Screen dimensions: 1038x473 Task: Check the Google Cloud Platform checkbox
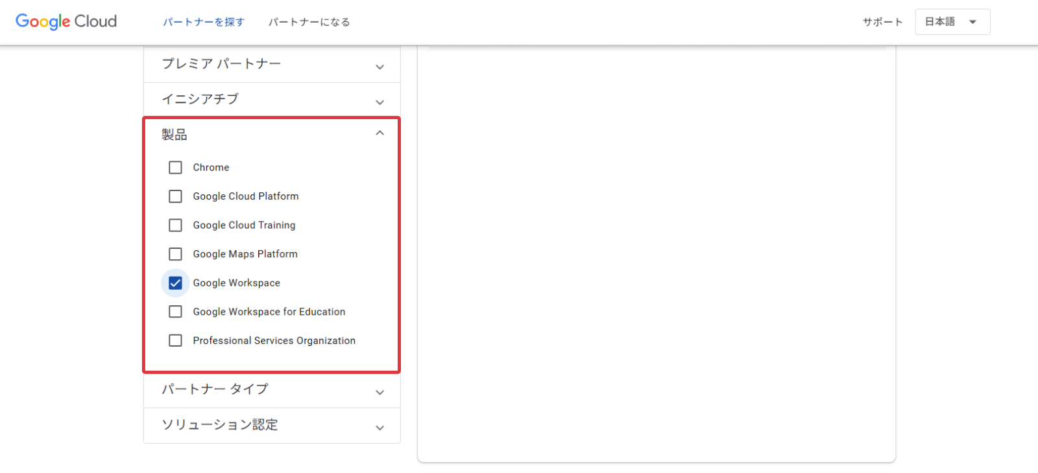coord(175,196)
